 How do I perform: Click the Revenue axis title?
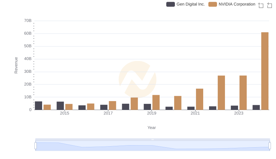pos(16,65)
